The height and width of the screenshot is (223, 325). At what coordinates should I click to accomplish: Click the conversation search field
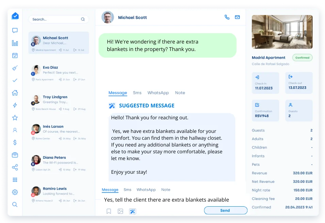[x=59, y=19]
